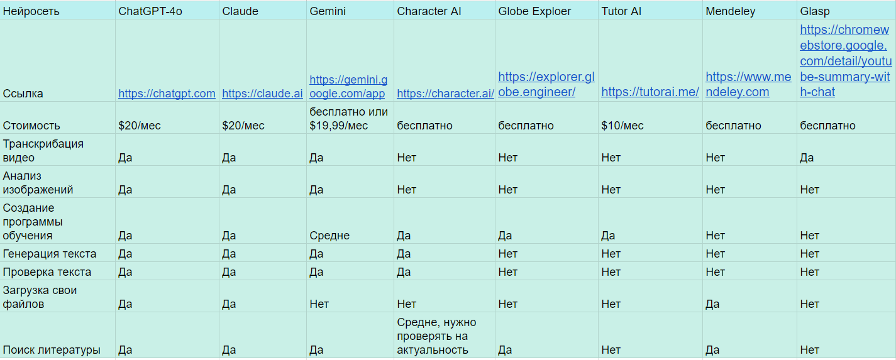Select the Стоимость row label cell
This screenshot has height=360, width=896.
pyautogui.click(x=58, y=118)
